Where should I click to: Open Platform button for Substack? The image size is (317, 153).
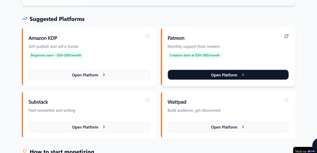click(89, 127)
